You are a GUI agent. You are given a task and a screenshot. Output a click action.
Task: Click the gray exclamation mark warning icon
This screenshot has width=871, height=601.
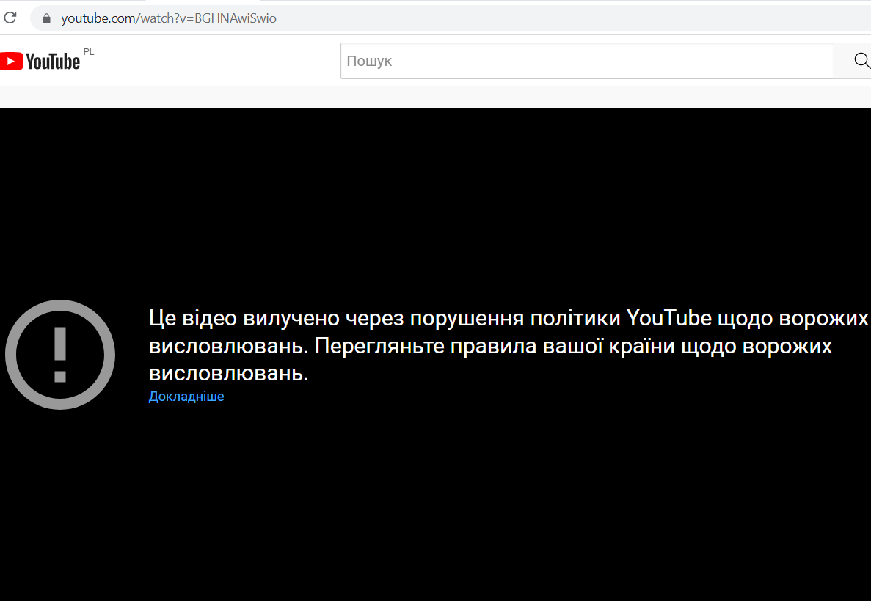(60, 355)
